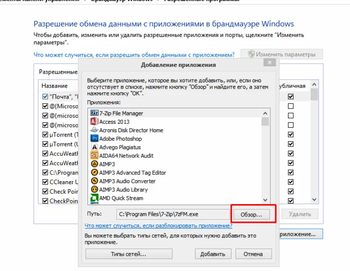Open link about allowing app communication
This screenshot has width=350, height=271.
[134, 55]
